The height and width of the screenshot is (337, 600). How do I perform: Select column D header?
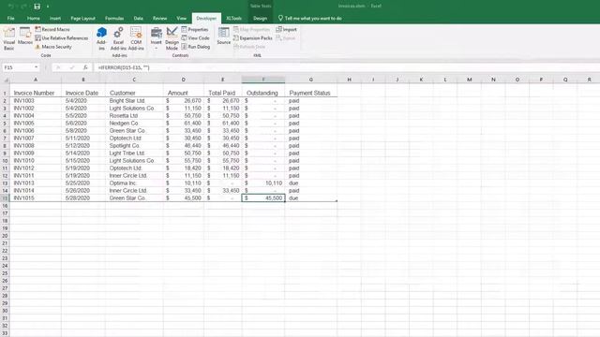[x=184, y=80]
